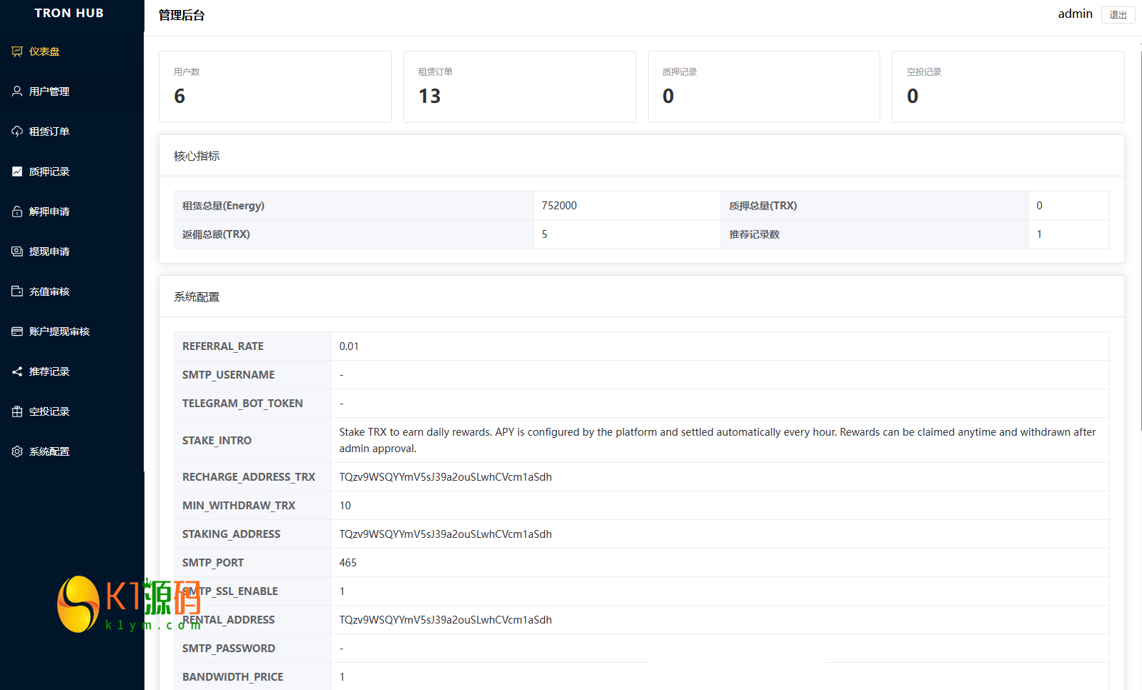1142x690 pixels.
Task: Click the 退出 logout button
Action: (1118, 15)
